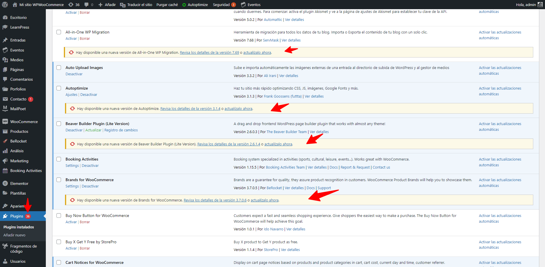
Task: Open Revisa los detalles de la versión 3.1.4
Action: tap(190, 108)
